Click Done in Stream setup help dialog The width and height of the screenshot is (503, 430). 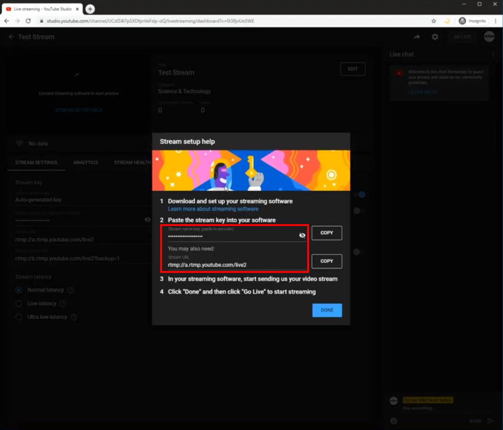point(327,310)
